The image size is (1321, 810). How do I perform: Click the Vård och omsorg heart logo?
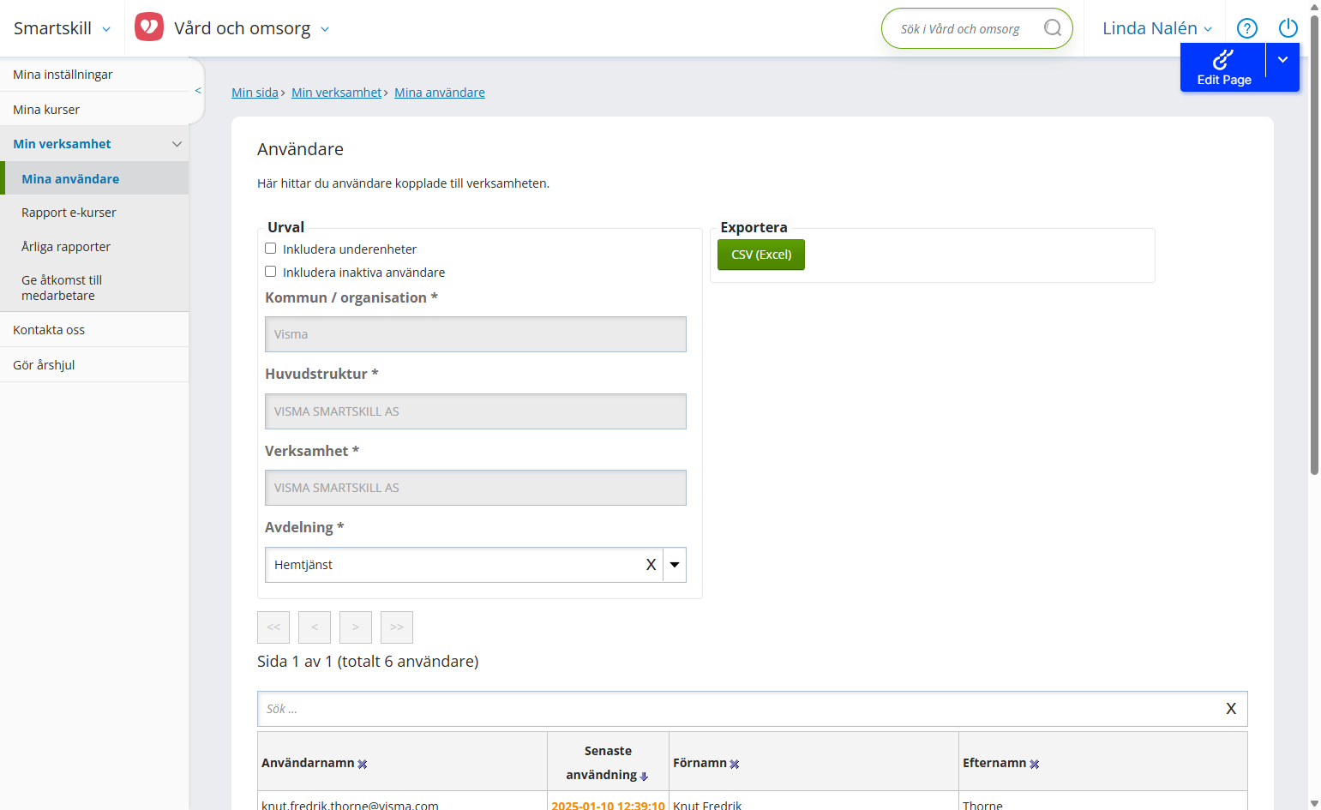(149, 27)
